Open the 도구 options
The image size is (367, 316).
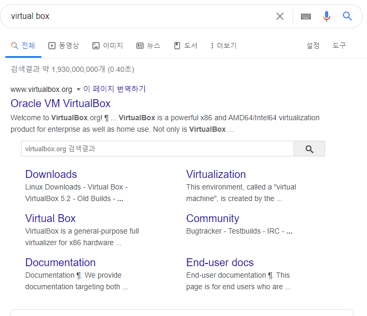(339, 46)
